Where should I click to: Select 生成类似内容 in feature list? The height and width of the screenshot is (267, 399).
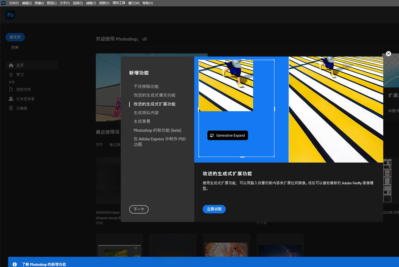146,113
